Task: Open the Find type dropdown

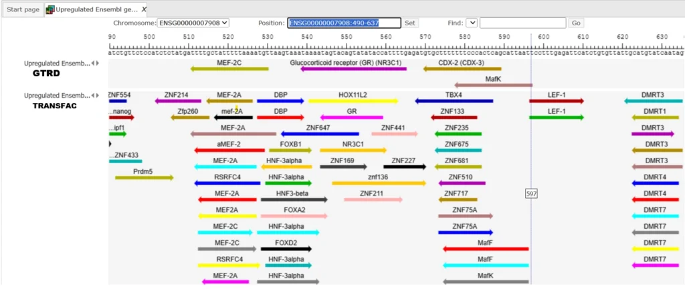Action: coord(472,23)
